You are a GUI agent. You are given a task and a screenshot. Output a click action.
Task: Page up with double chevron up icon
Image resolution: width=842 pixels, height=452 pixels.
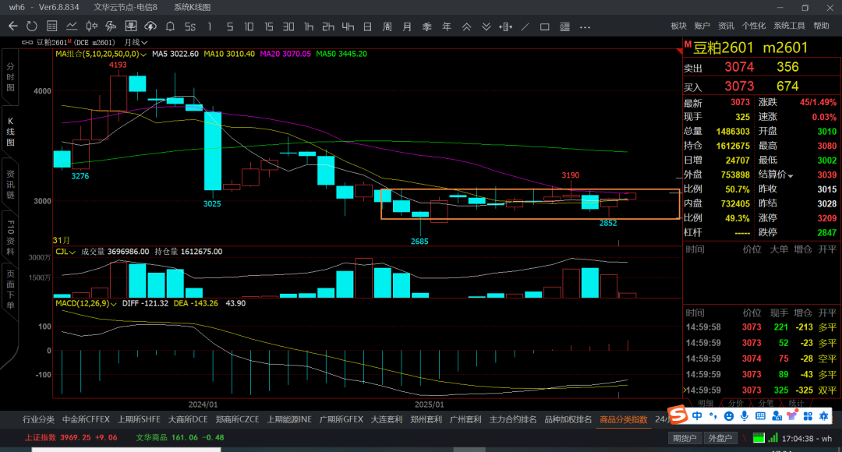tap(467, 26)
